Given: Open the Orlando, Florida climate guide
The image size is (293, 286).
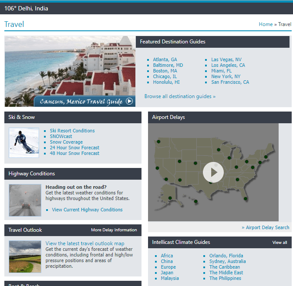Looking at the screenshot, I should (x=226, y=256).
